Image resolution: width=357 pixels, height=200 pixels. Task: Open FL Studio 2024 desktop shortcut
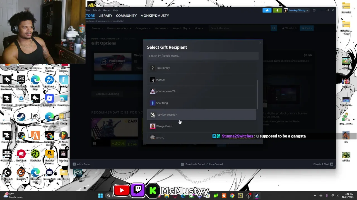pyautogui.click(x=63, y=139)
